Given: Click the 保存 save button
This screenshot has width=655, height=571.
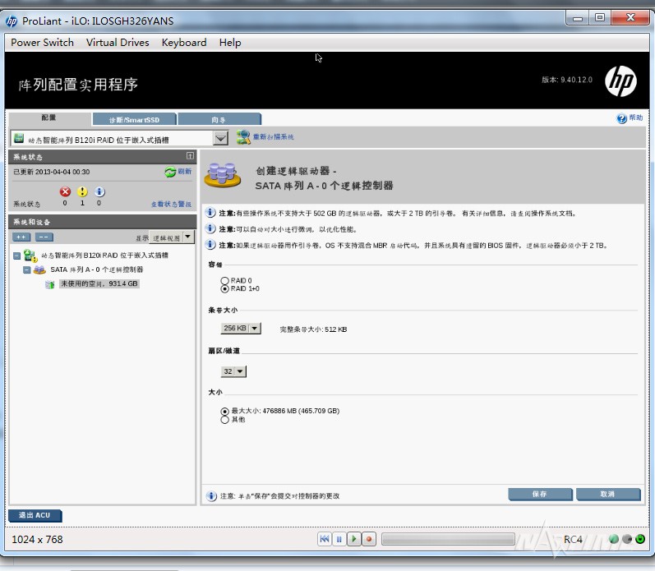Looking at the screenshot, I should 540,494.
